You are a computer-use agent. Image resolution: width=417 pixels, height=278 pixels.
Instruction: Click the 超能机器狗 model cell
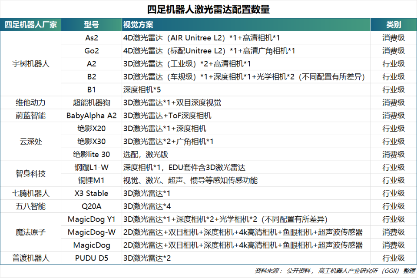[x=92, y=103]
